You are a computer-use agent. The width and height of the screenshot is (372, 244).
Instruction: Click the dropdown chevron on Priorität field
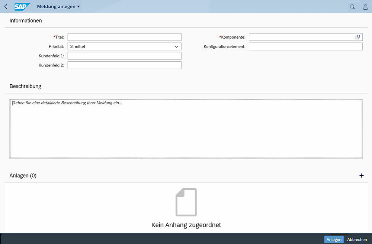pos(176,46)
